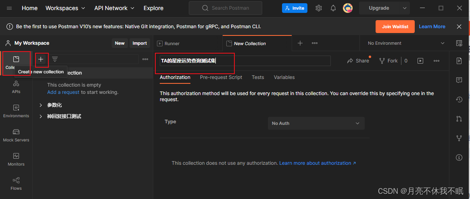
Task: Open Explore in top bar
Action: (x=153, y=8)
